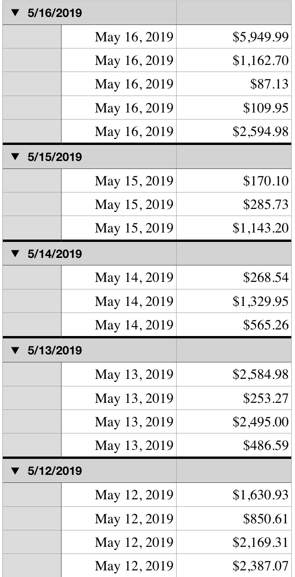
Task: Select the $1,329.95 cell
Action: [234, 301]
